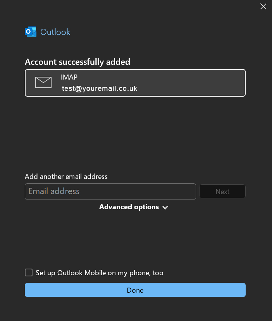The image size is (272, 321).
Task: Click the Outlook title text
Action: (x=55, y=32)
